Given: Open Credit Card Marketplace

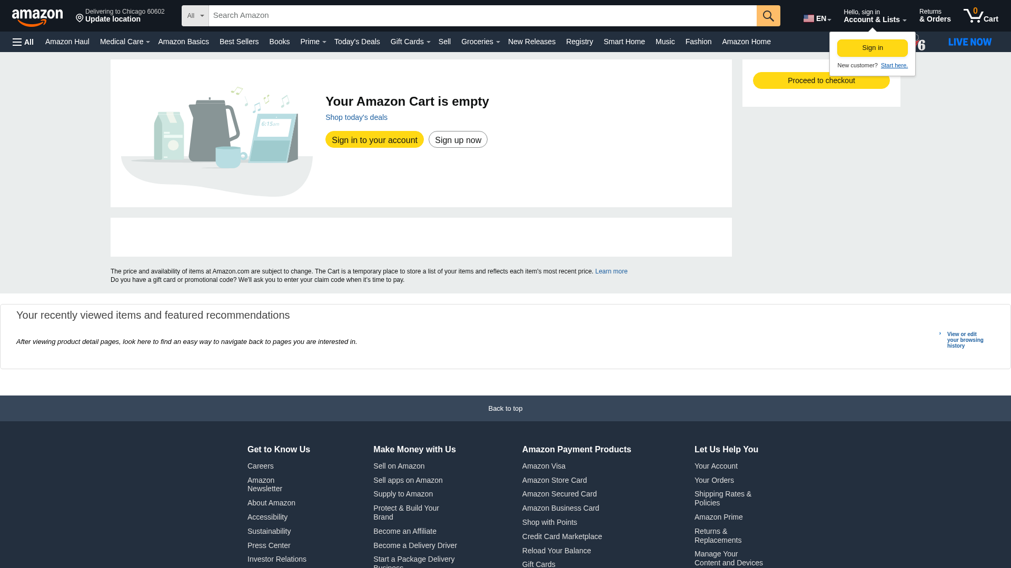Looking at the screenshot, I should [562, 536].
